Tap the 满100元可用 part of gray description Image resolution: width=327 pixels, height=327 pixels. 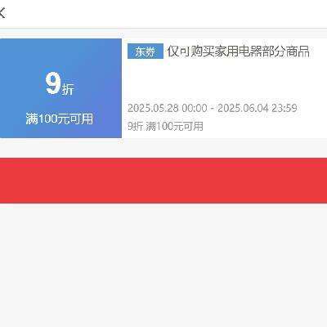tap(174, 126)
